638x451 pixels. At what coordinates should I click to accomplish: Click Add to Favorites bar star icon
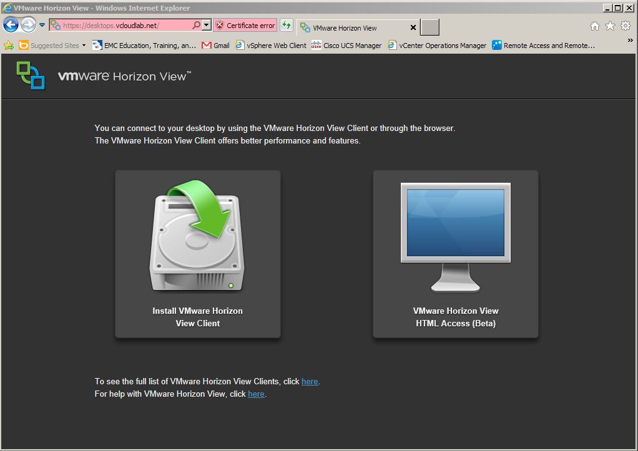[x=9, y=46]
